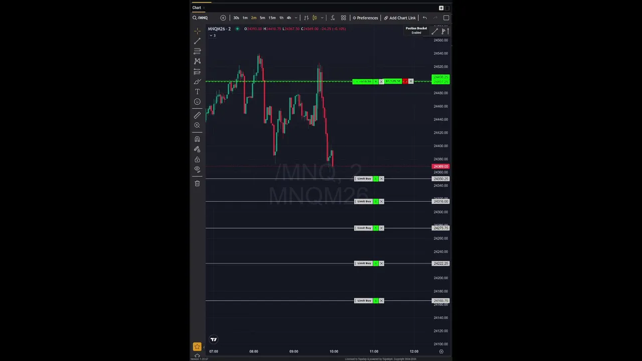Open chart settings gear at bottom right
This screenshot has height=361, width=642.
[441, 351]
